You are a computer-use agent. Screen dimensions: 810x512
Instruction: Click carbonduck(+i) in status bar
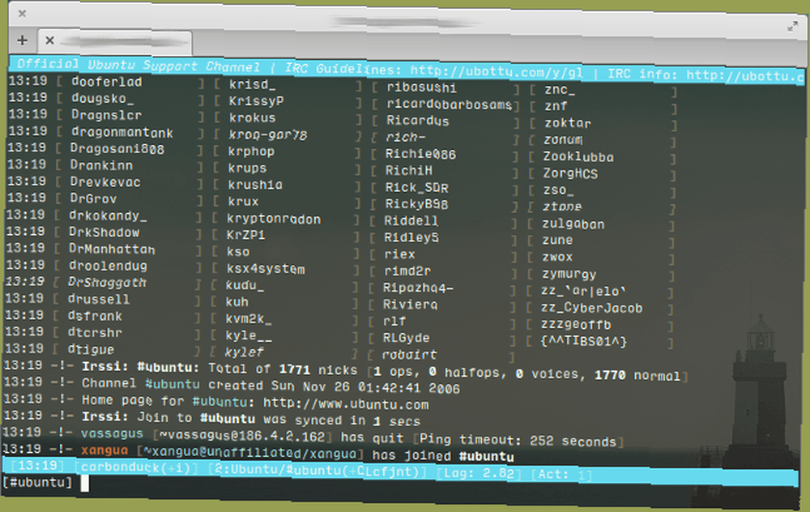point(136,467)
